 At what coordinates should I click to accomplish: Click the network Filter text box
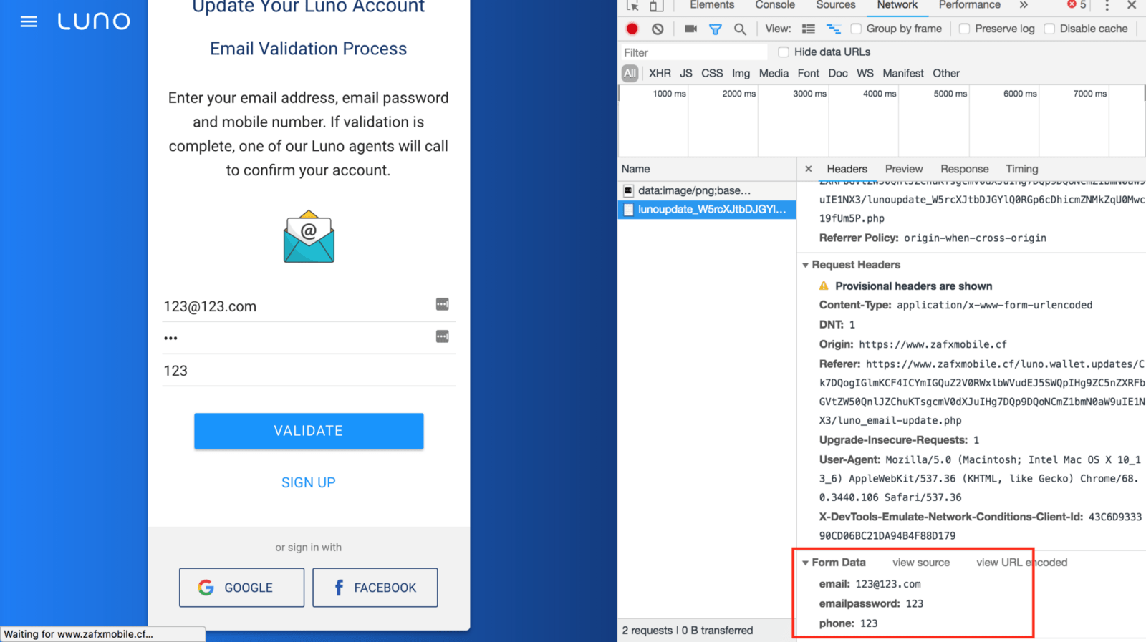point(693,52)
